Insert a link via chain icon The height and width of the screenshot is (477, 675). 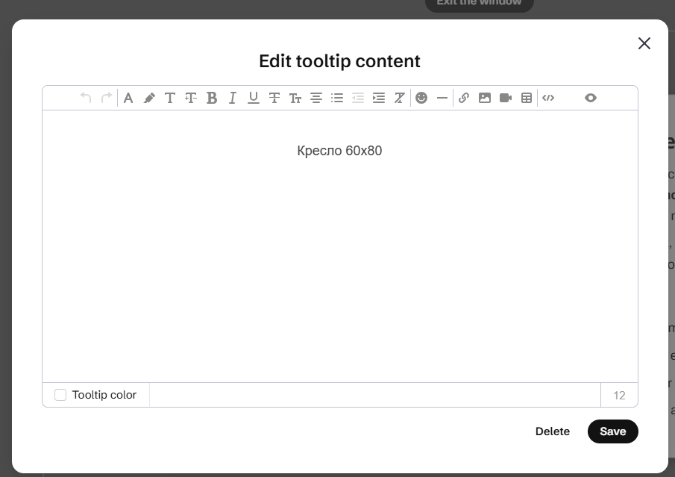coord(464,98)
